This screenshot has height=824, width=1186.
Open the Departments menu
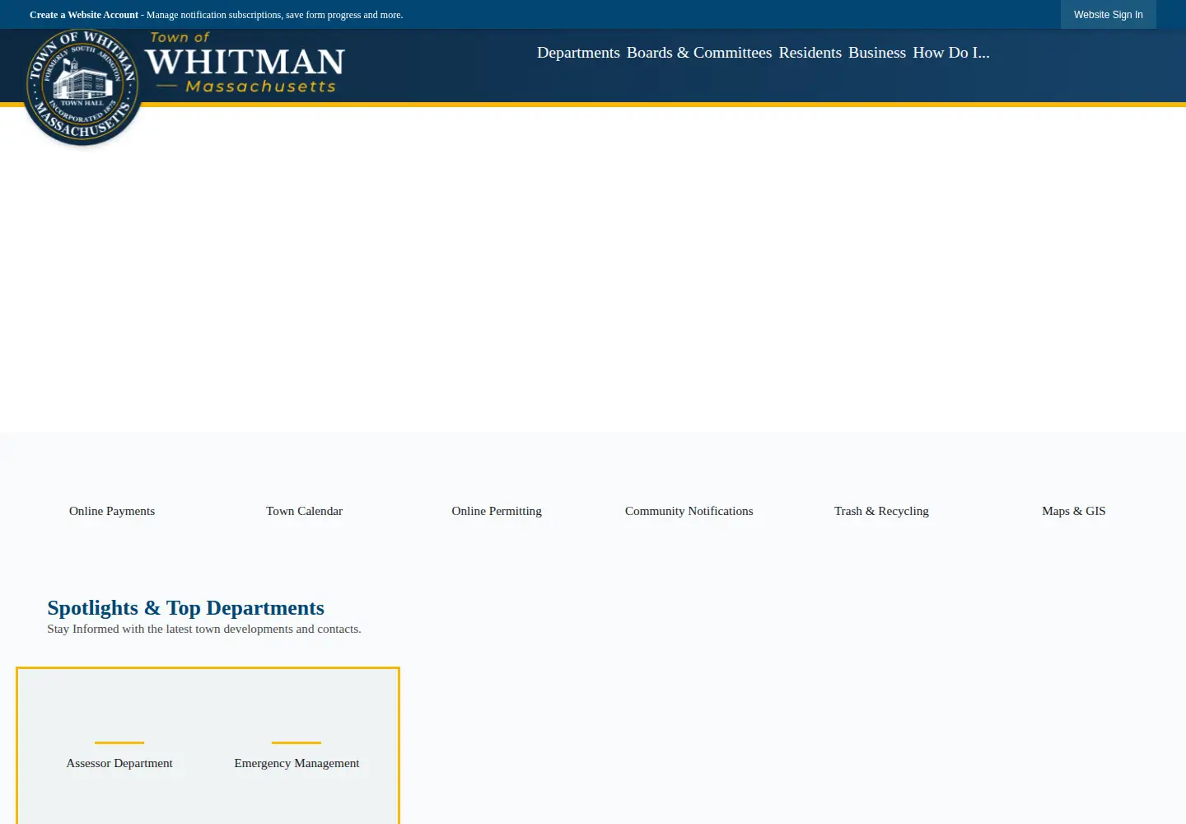pyautogui.click(x=578, y=53)
